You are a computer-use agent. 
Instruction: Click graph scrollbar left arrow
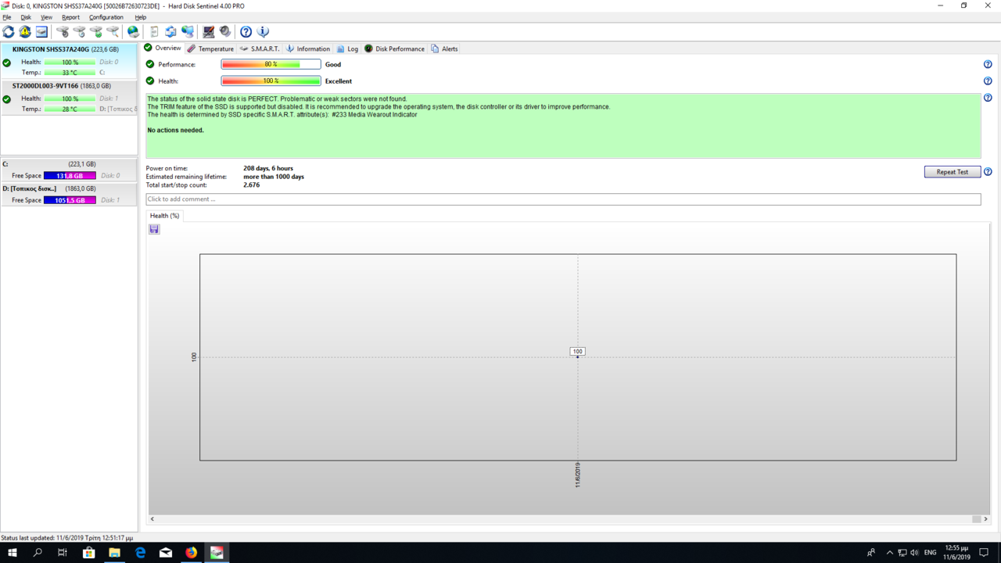(152, 518)
